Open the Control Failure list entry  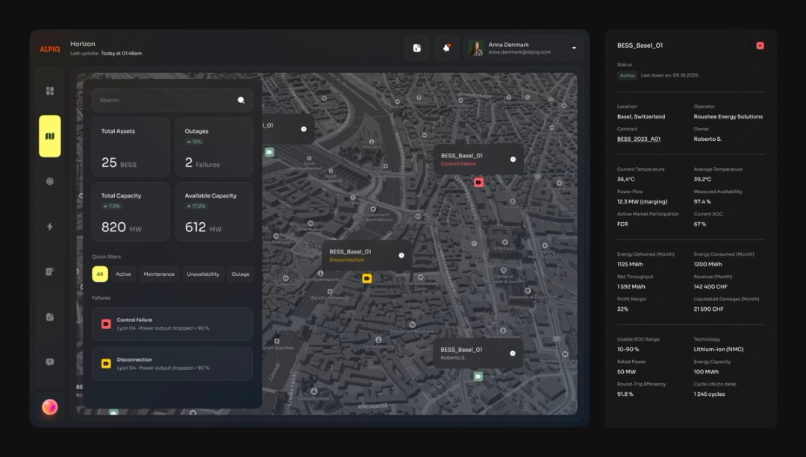tap(172, 324)
